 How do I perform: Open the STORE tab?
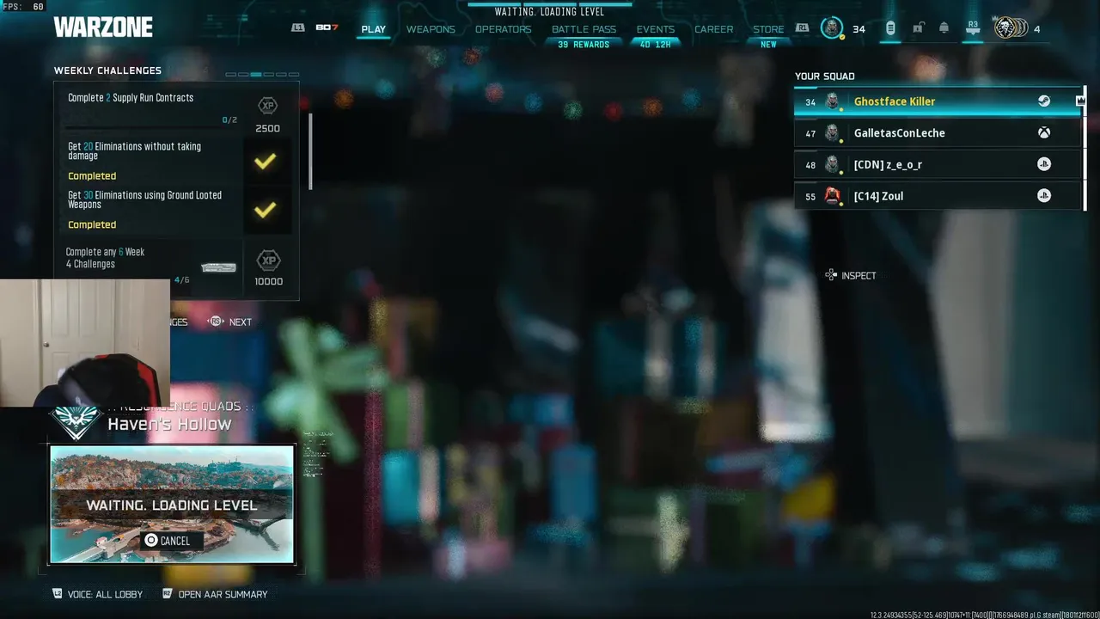coord(768,29)
